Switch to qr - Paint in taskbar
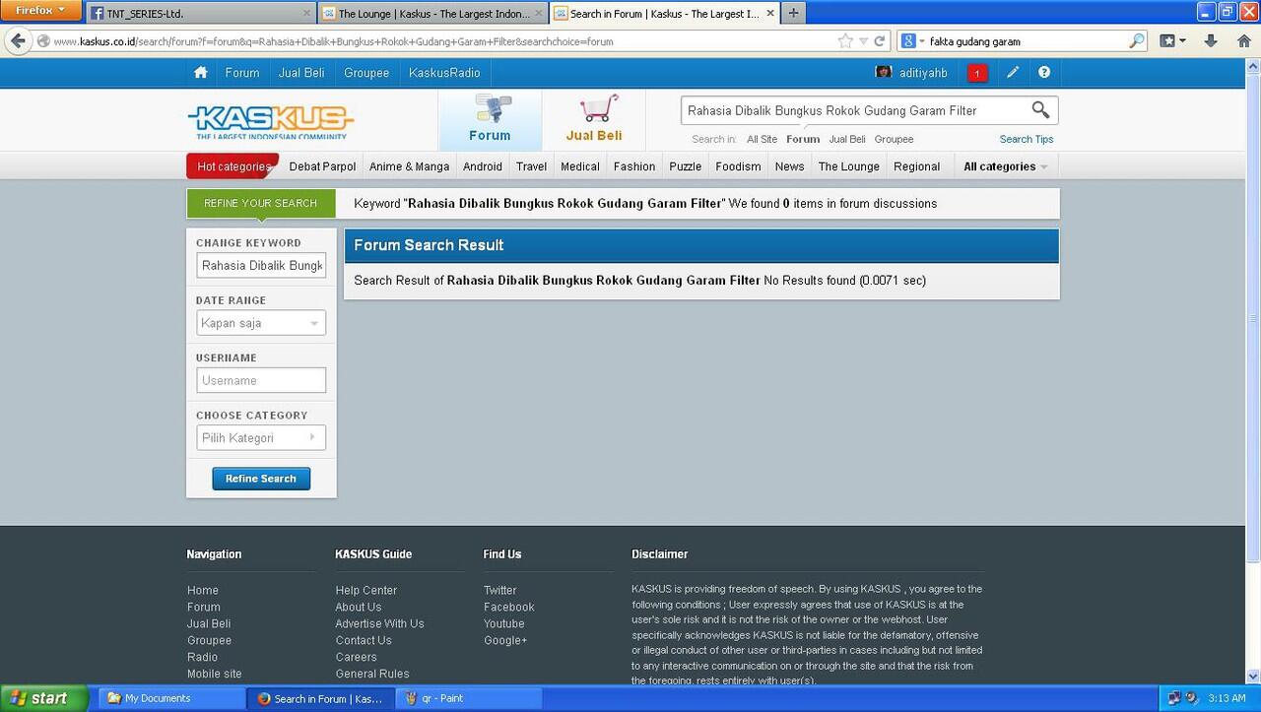 470,698
